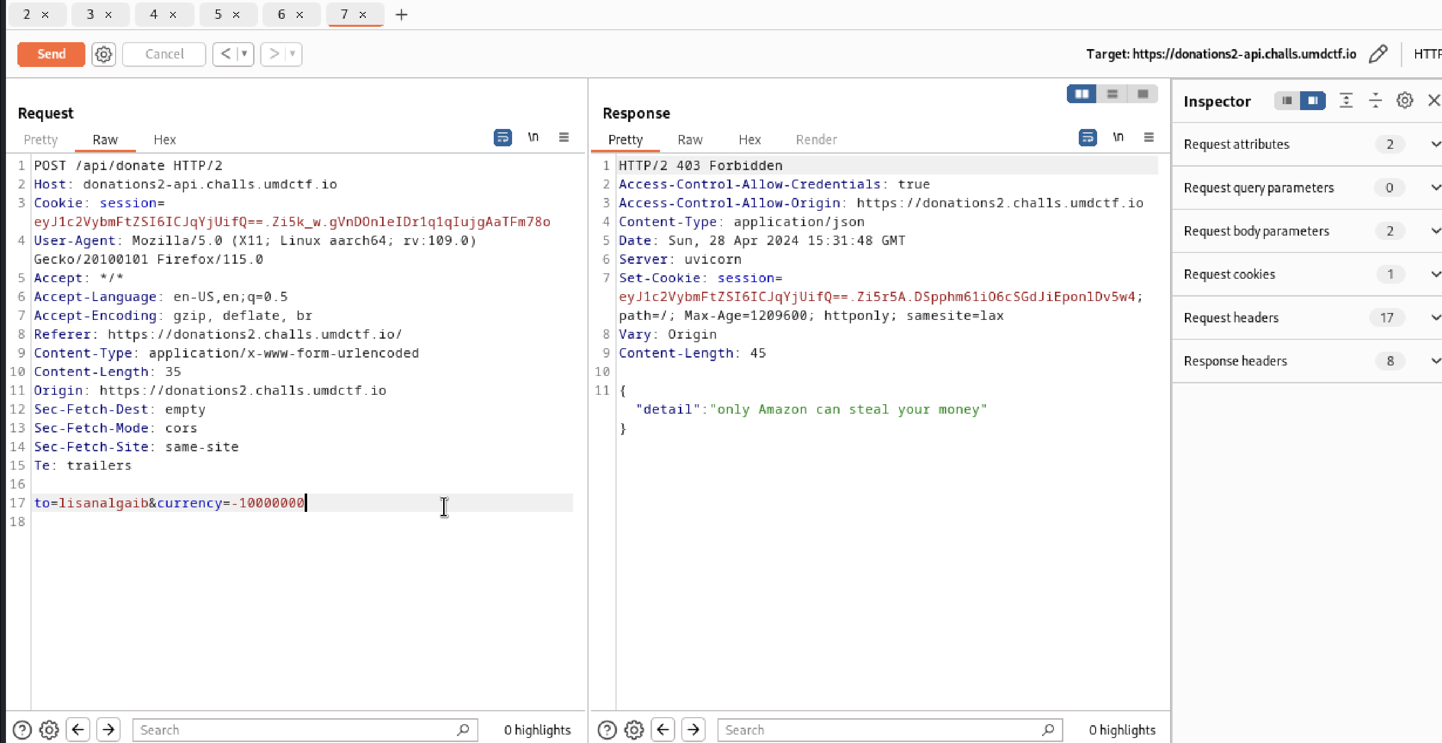The width and height of the screenshot is (1442, 743).
Task: Go forward to next request in history
Action: point(274,54)
